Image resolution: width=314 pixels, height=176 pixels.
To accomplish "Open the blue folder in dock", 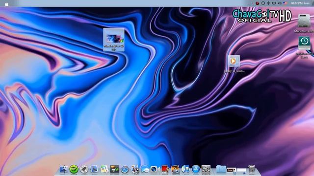I will 221,169.
